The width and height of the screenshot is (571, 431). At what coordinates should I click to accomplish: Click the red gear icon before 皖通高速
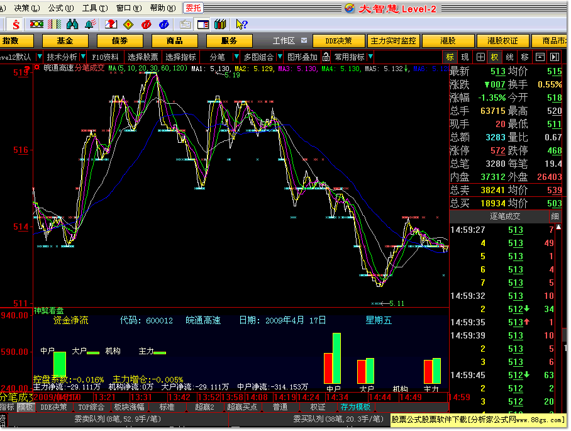(x=37, y=67)
